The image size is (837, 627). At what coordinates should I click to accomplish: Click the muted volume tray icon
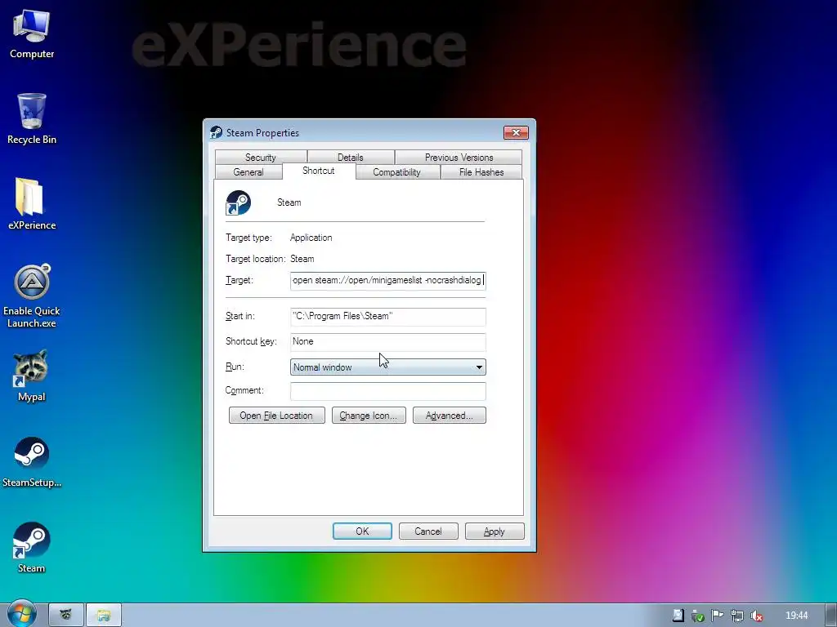click(756, 616)
